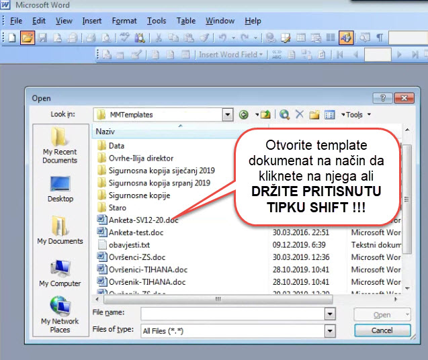Viewport: 428px width, 360px height.
Task: Click the Cancel button
Action: pos(382,330)
